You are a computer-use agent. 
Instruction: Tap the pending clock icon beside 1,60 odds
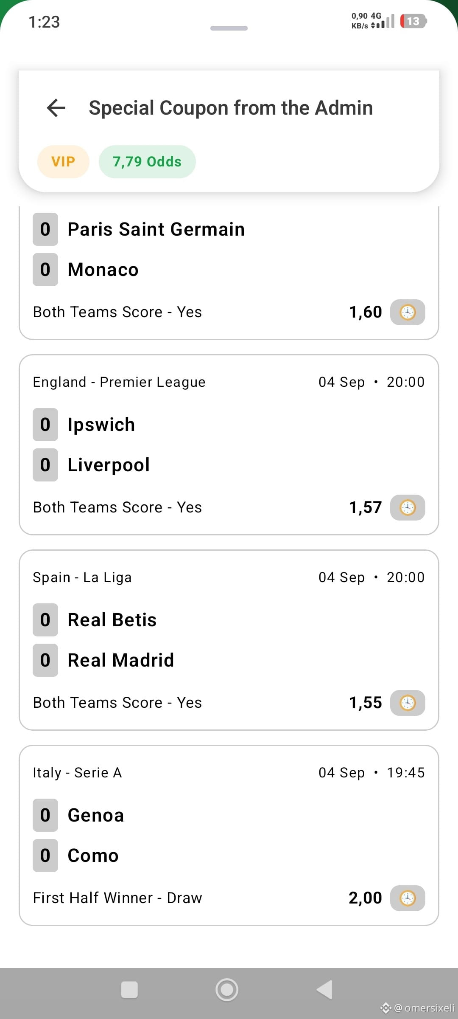click(x=408, y=312)
